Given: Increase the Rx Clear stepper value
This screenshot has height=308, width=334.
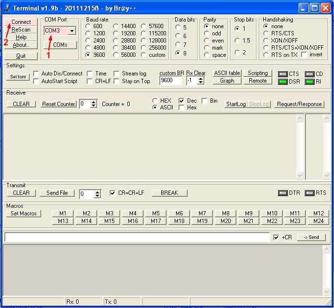Looking at the screenshot, I should (x=201, y=78).
